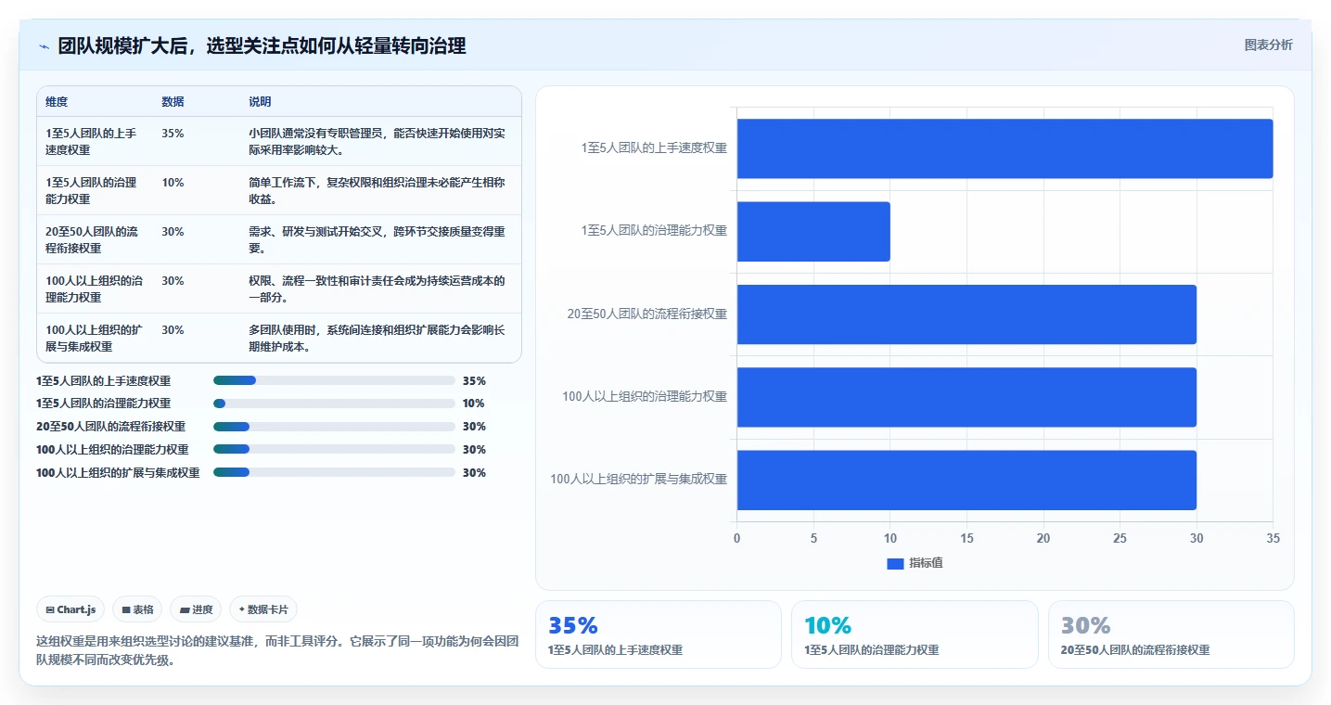Click the 维度 column header
Screen dimensions: 1331x705
(57, 102)
